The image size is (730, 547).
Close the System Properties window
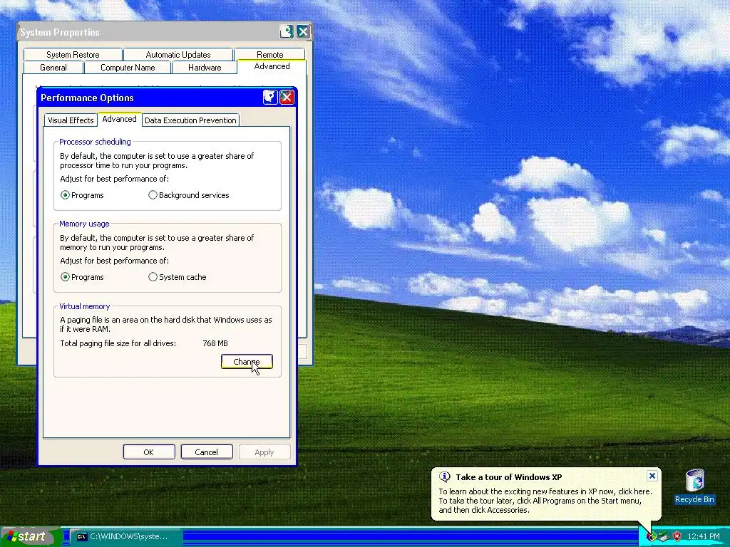(303, 31)
